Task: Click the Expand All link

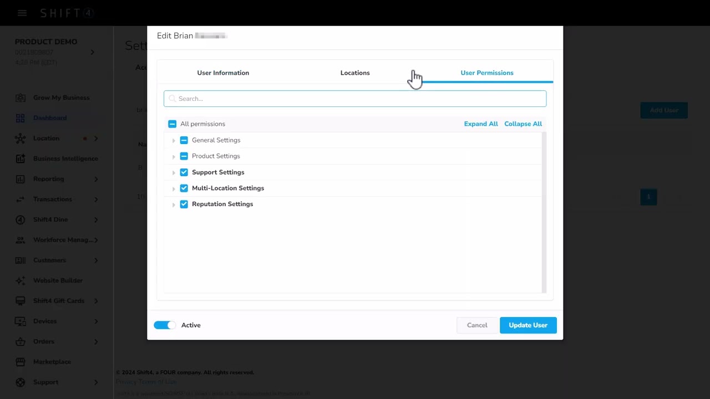Action: [x=481, y=124]
